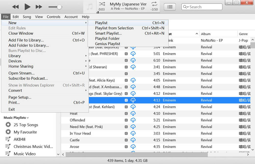
Task: Click the horizontal scrollbar of the song list
Action: [x=137, y=154]
